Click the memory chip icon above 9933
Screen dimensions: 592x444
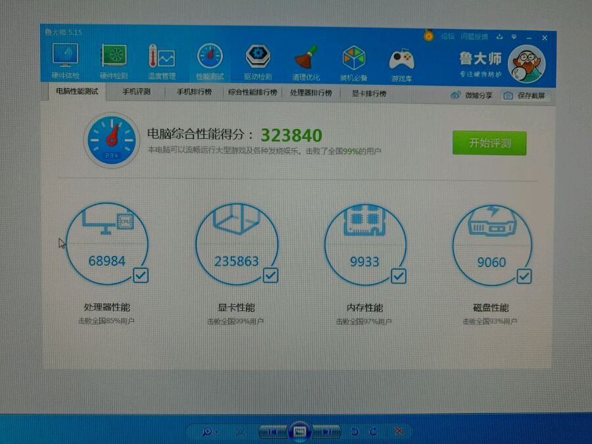364,220
